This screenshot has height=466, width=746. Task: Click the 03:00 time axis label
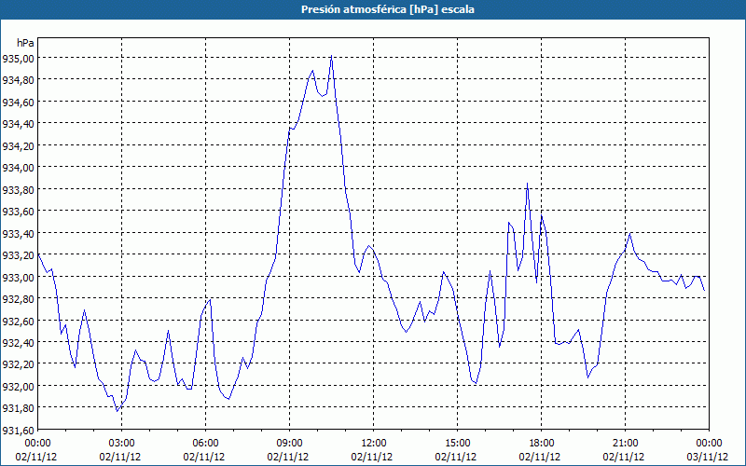[121, 444]
